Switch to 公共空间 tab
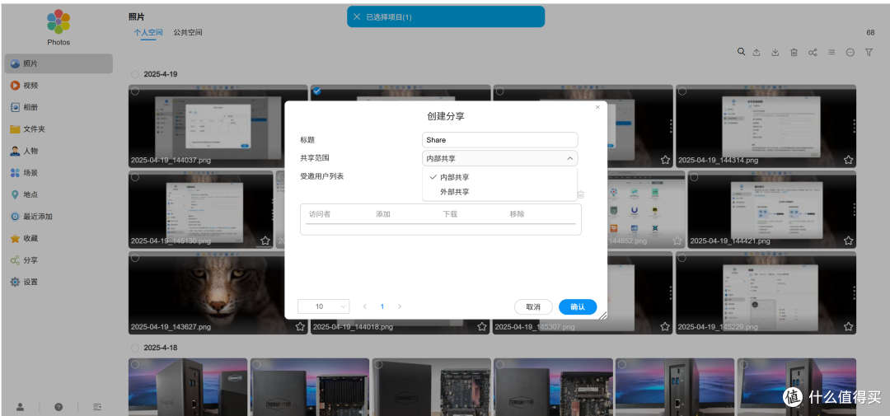This screenshot has height=416, width=890. [188, 33]
